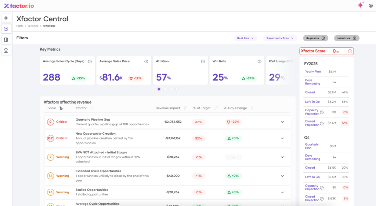Open the Deal Size dropdown filter
376x206 pixels.
(245, 38)
